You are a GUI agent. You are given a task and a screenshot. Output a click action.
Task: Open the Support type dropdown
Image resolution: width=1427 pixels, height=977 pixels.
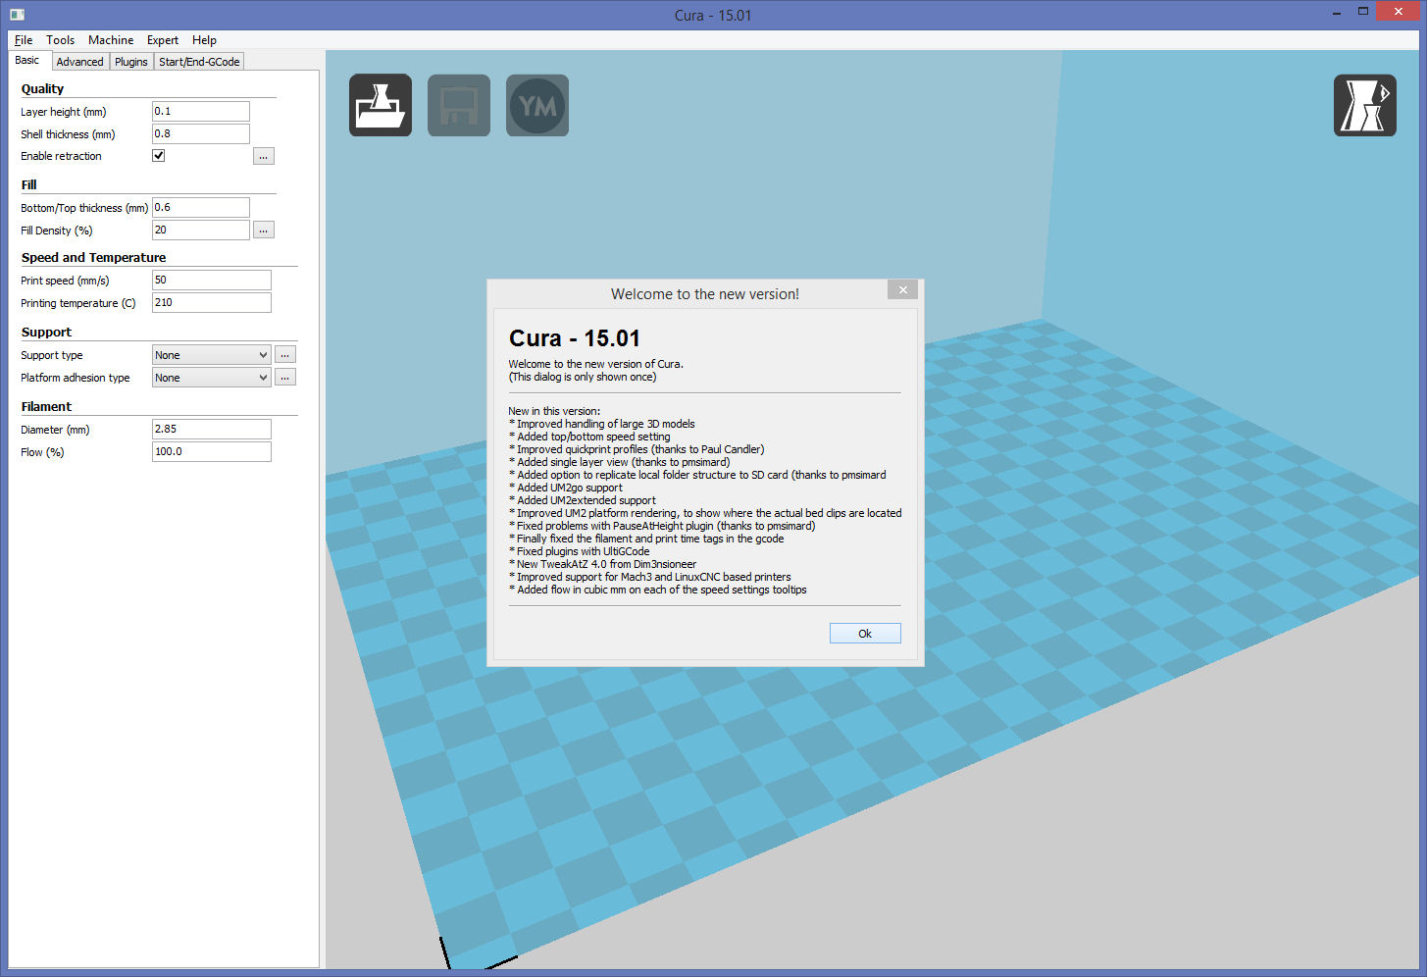(x=211, y=355)
